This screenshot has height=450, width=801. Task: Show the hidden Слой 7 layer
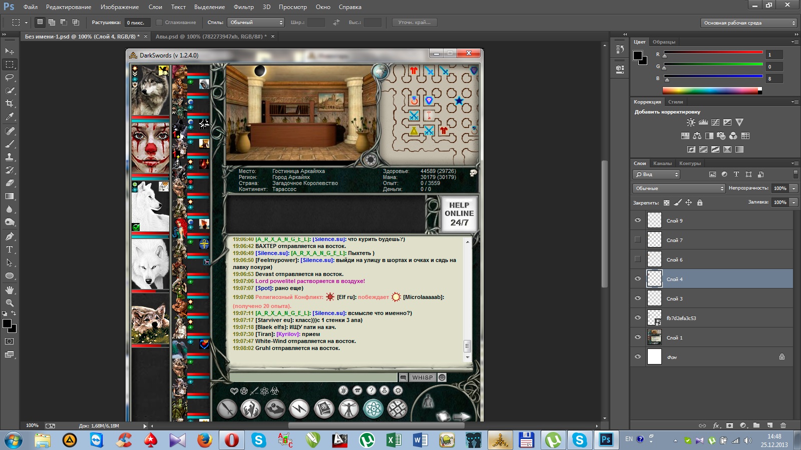[638, 240]
